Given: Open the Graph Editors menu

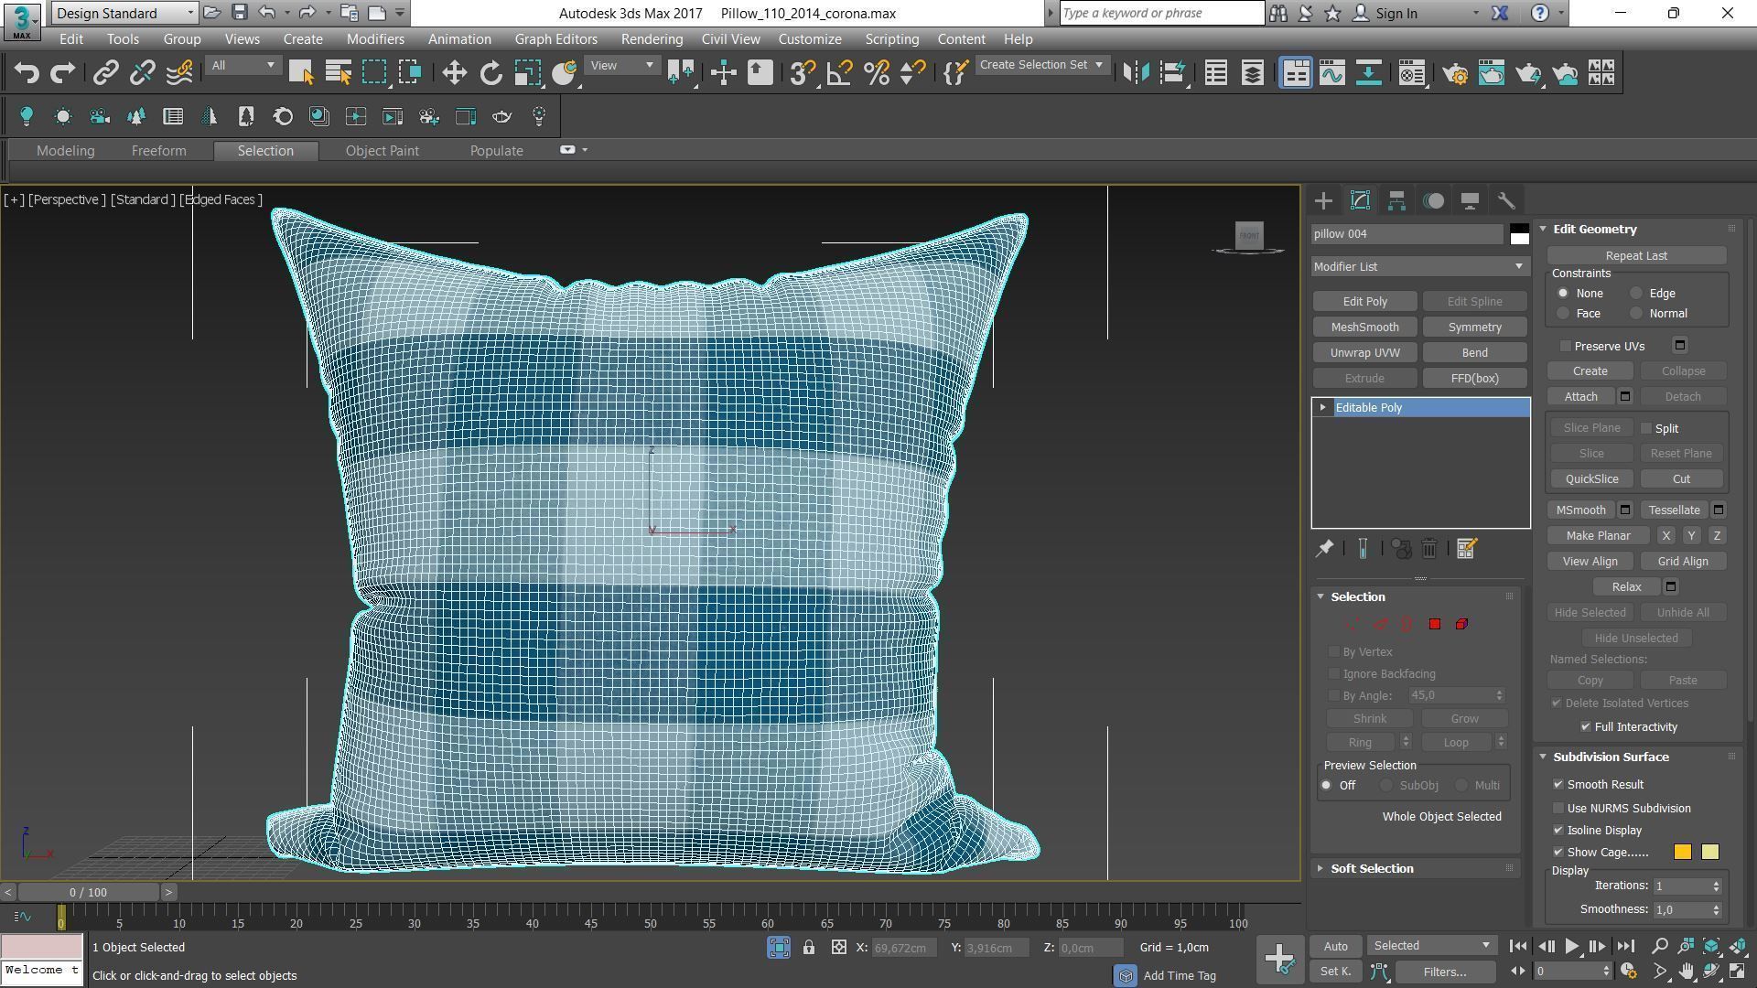Looking at the screenshot, I should (555, 39).
